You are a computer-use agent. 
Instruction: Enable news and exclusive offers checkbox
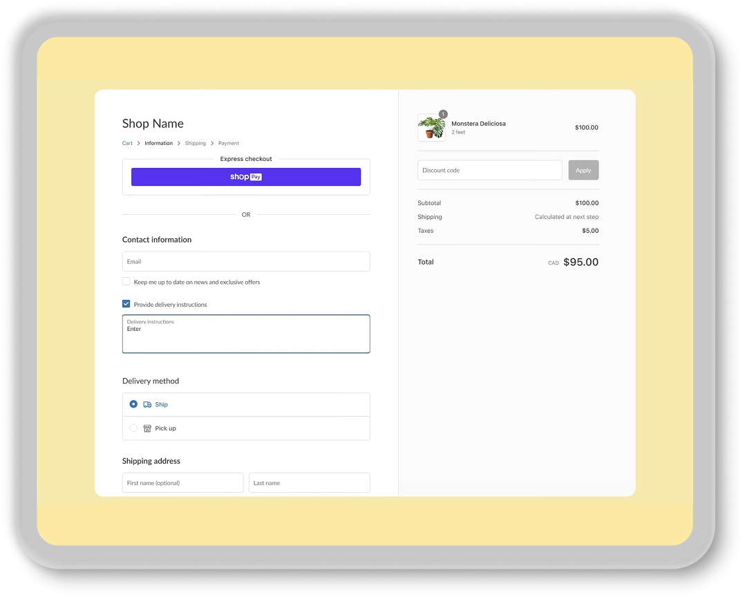tap(126, 282)
